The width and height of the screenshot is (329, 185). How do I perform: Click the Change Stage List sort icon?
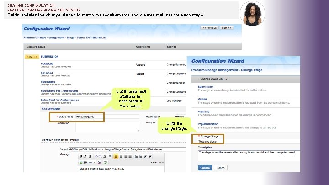point(226,79)
